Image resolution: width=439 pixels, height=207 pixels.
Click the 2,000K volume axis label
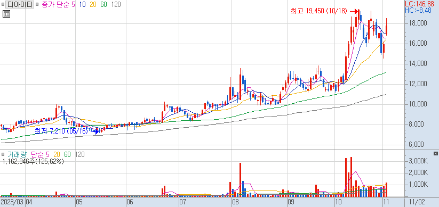pos(418,173)
